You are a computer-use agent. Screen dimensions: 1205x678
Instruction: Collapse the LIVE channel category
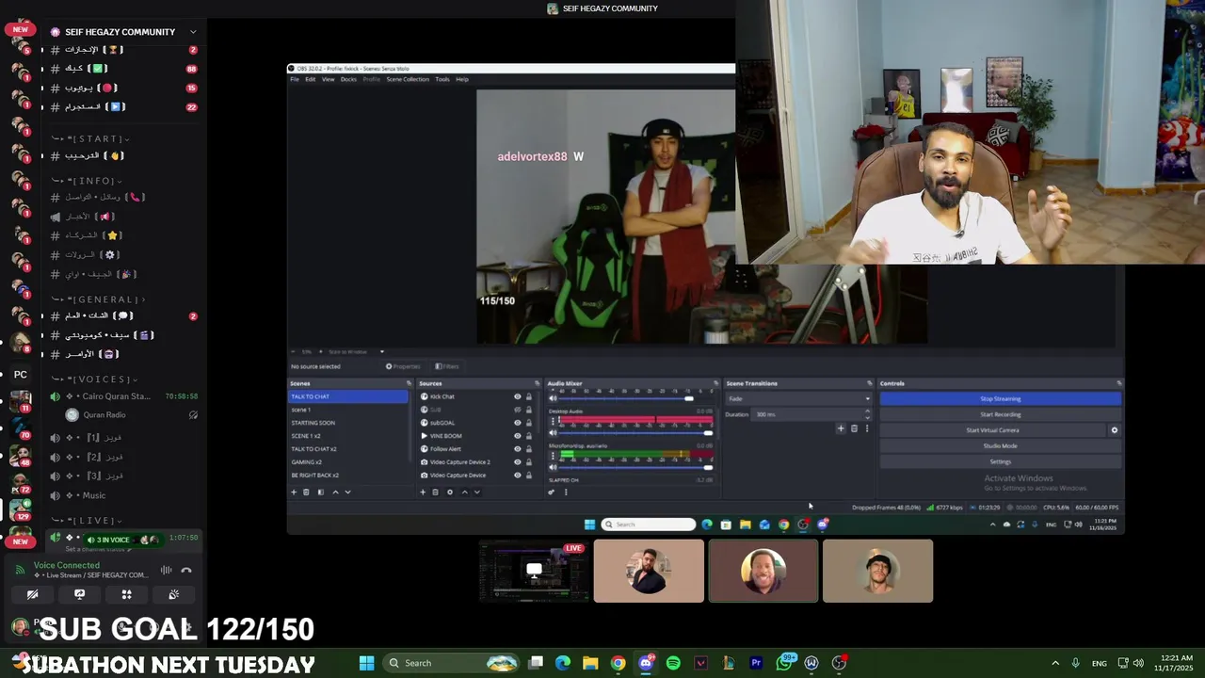coord(87,521)
